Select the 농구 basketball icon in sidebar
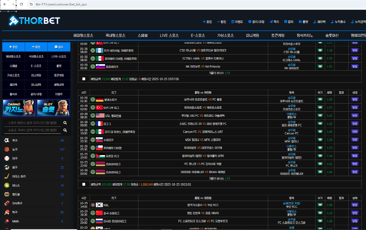 [x=7, y=149]
